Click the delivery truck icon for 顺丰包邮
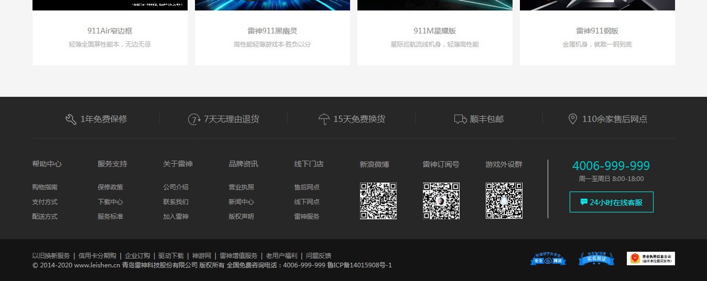The width and height of the screenshot is (707, 281). pos(461,119)
